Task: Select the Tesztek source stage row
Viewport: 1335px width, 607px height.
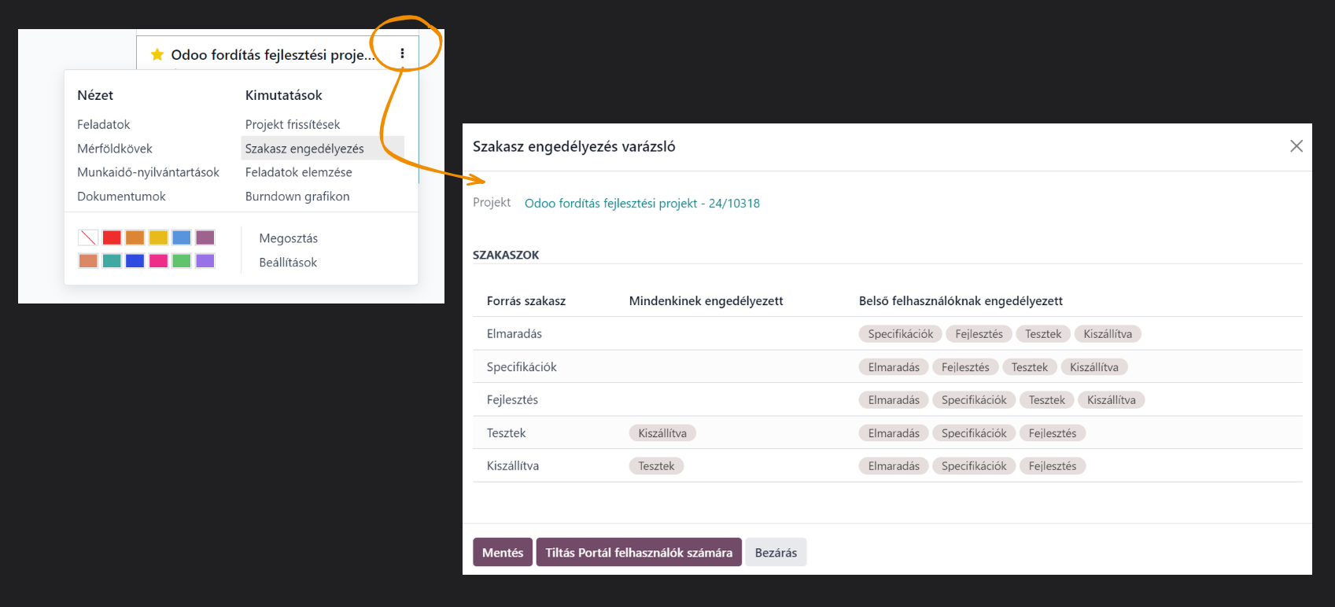Action: point(887,432)
